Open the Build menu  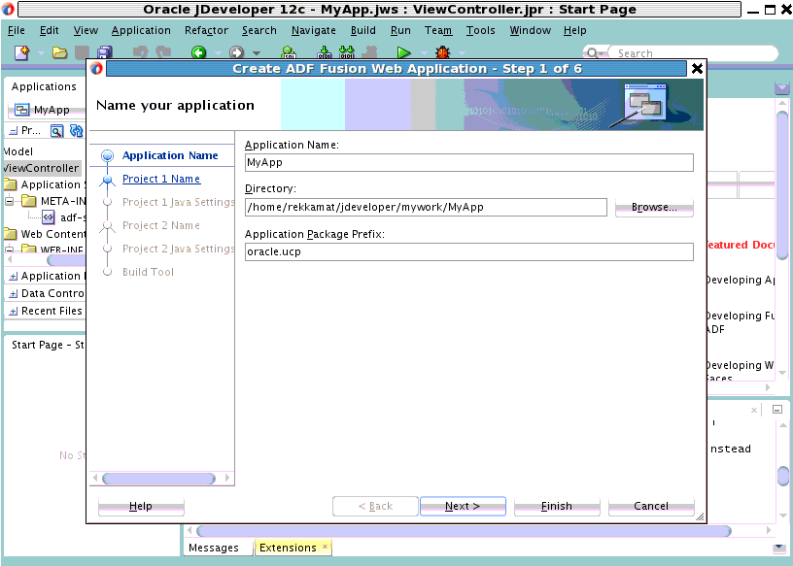(363, 30)
